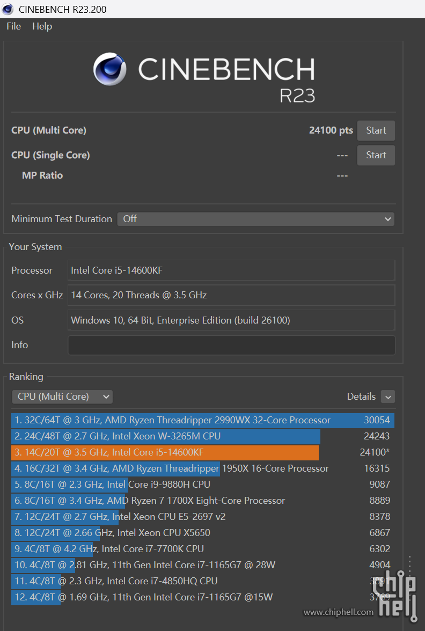Click the 24100 pts multi core score
The width and height of the screenshot is (425, 631).
pyautogui.click(x=331, y=130)
